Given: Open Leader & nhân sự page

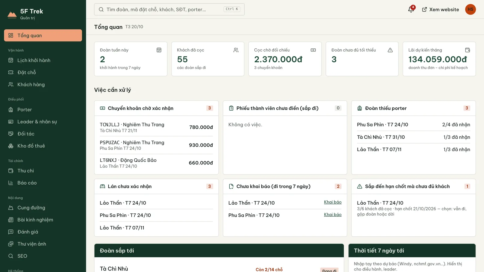Looking at the screenshot, I should pyautogui.click(x=43, y=122).
